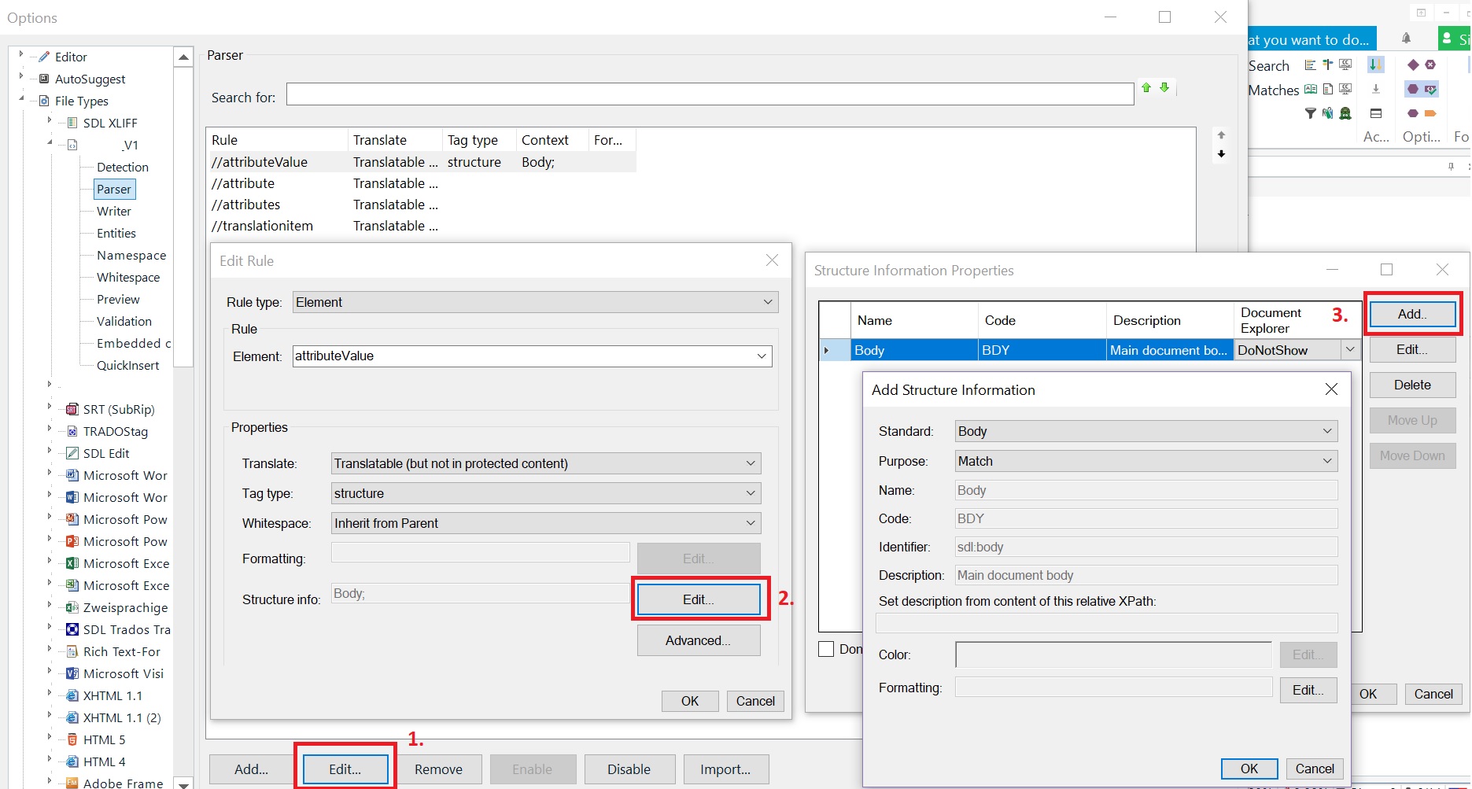Select the purple diamond icon in Options group
The width and height of the screenshot is (1472, 789).
click(x=1413, y=65)
